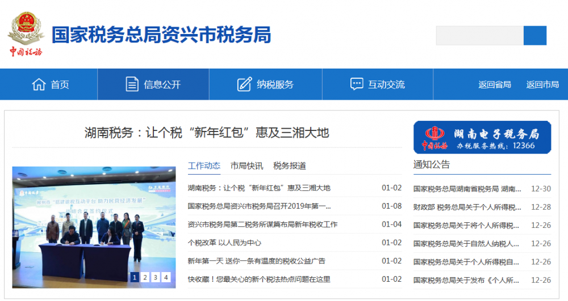568x301 pixels.
Task: Click the pencil icon beside 纳税服务
Action: (x=244, y=84)
